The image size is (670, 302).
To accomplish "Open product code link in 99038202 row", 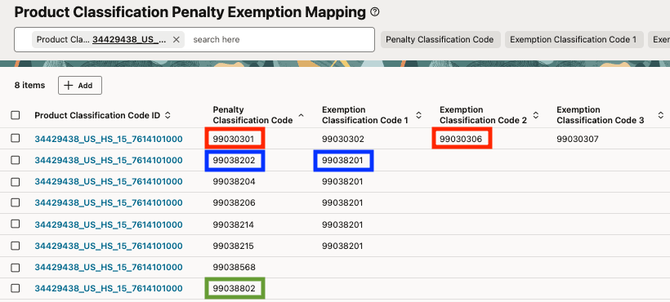I will [109, 160].
